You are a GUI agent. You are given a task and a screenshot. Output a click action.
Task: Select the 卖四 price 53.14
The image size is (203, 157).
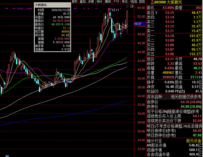coord(170,17)
